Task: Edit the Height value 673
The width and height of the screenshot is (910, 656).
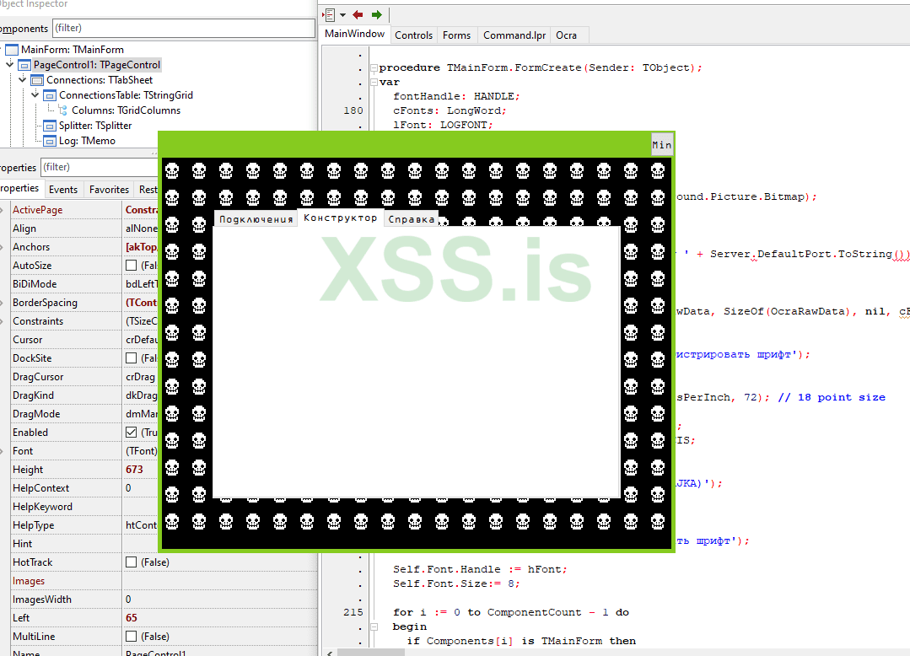Action: (134, 470)
